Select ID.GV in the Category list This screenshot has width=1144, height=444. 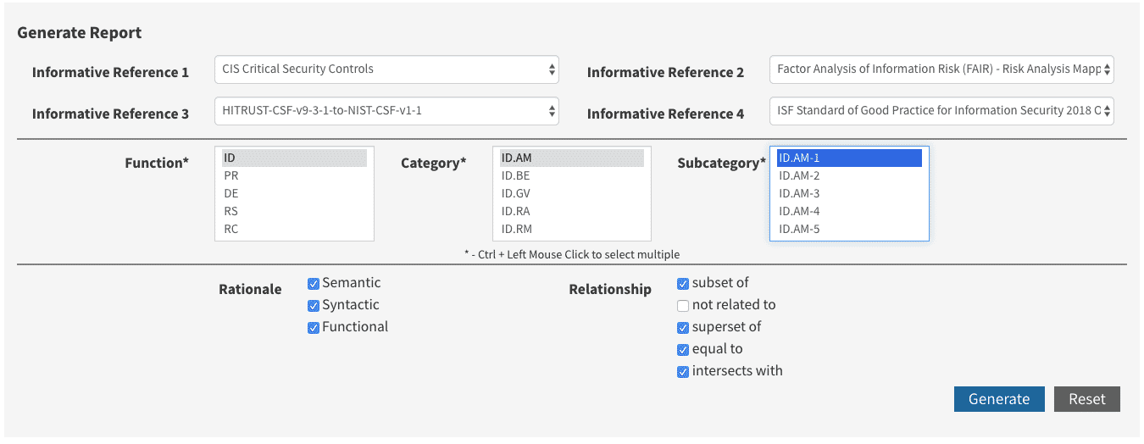571,193
